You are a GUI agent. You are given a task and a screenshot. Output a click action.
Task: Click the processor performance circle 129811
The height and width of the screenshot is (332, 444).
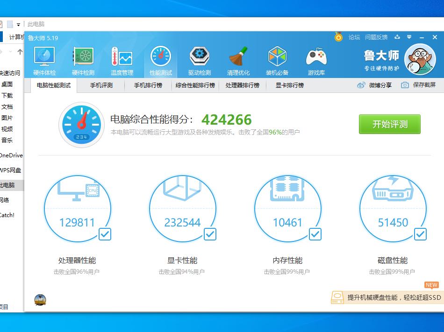(x=77, y=208)
